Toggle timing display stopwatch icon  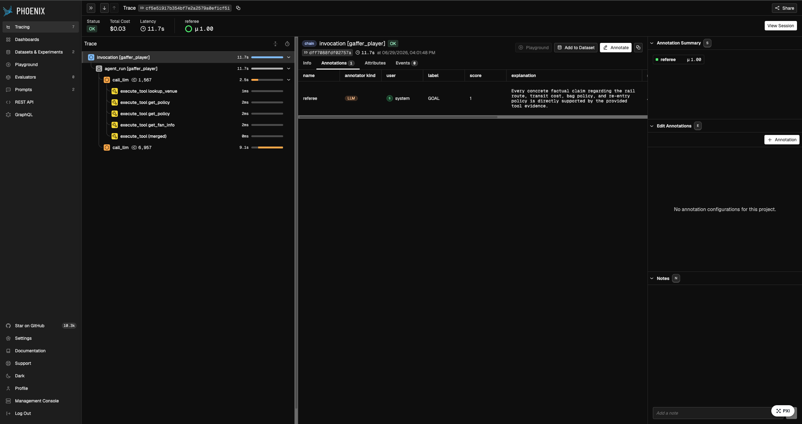click(x=287, y=44)
